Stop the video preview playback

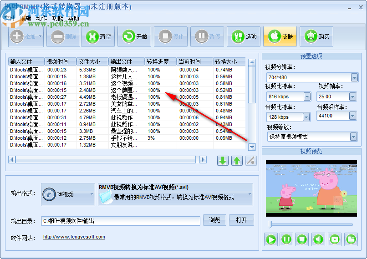tap(302, 239)
